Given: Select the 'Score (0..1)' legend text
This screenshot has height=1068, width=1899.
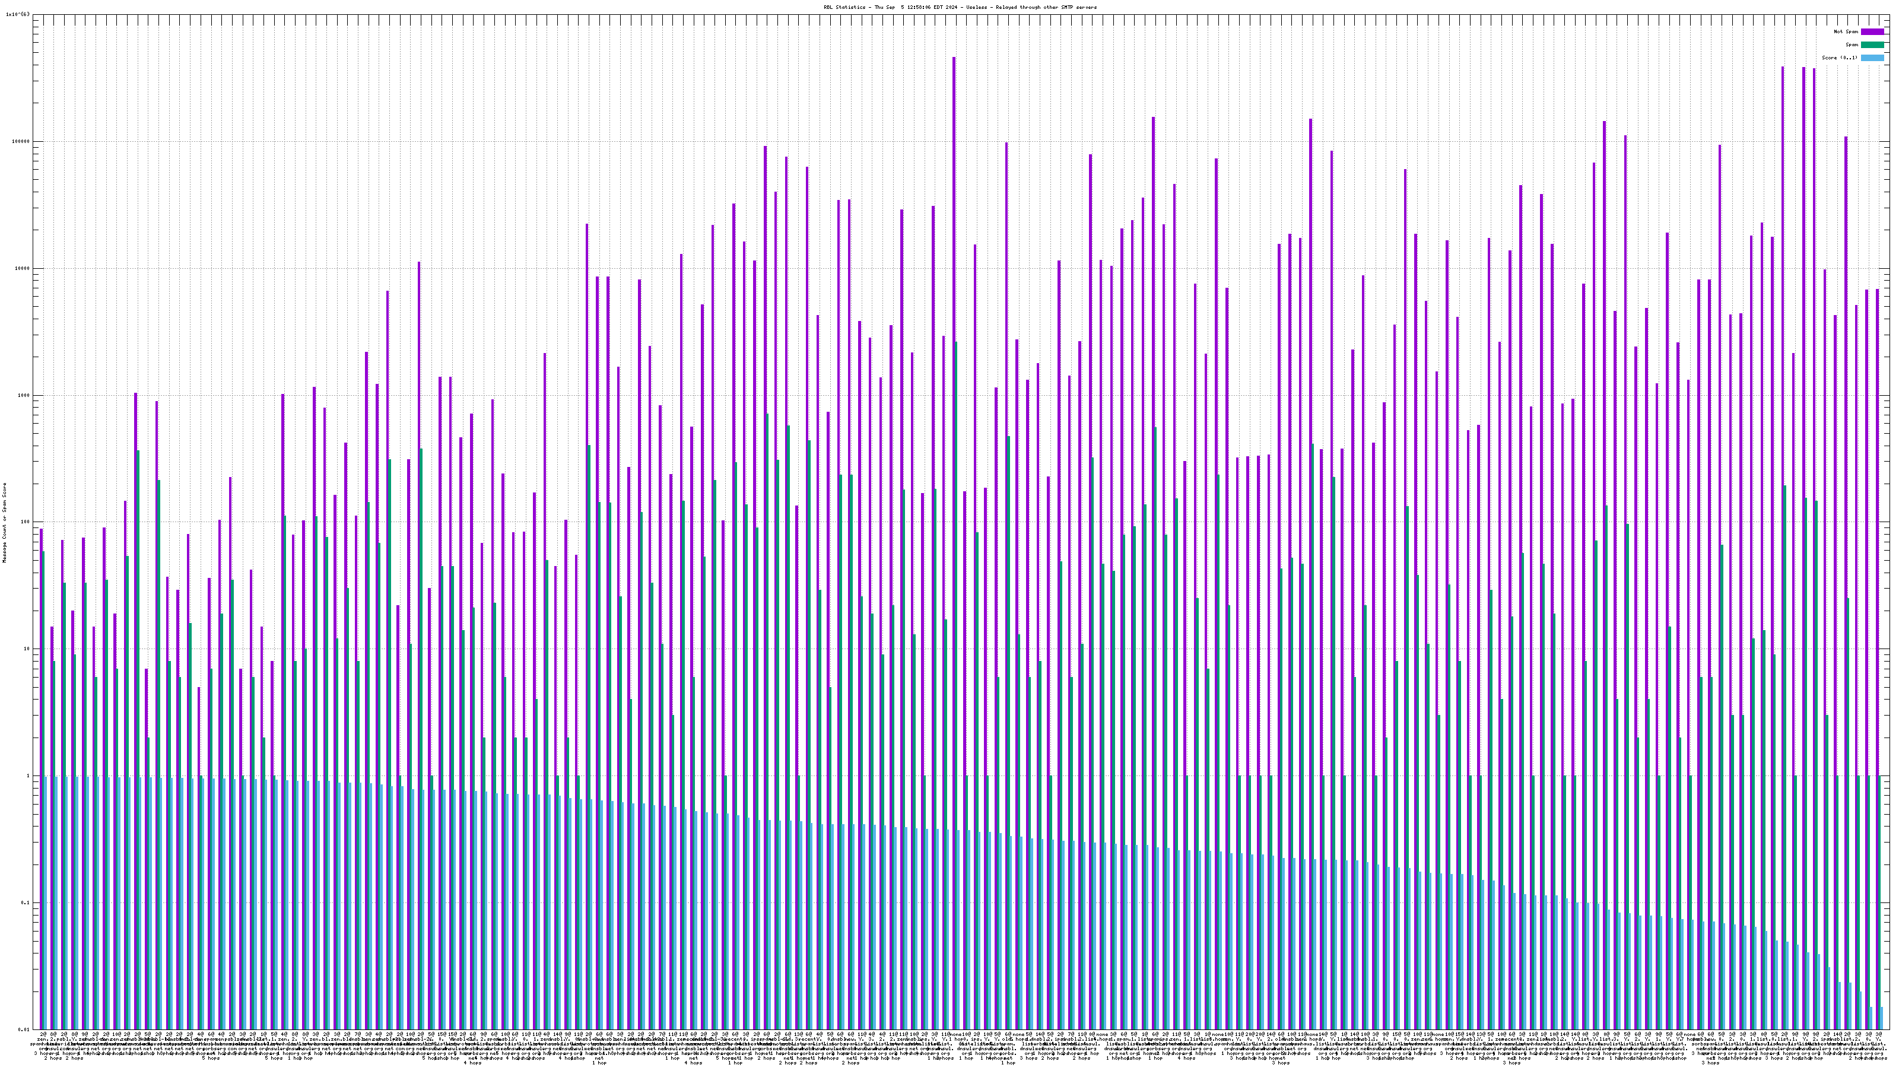Looking at the screenshot, I should [x=1839, y=58].
